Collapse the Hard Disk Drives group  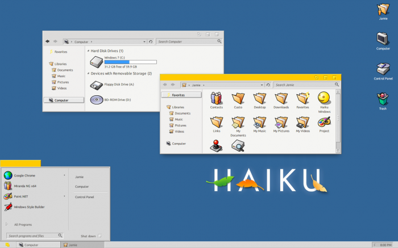point(88,51)
